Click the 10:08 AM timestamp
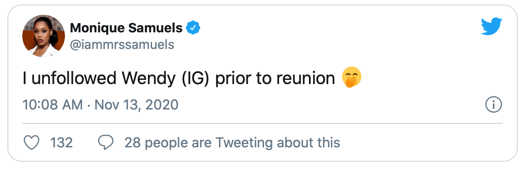 52,105
